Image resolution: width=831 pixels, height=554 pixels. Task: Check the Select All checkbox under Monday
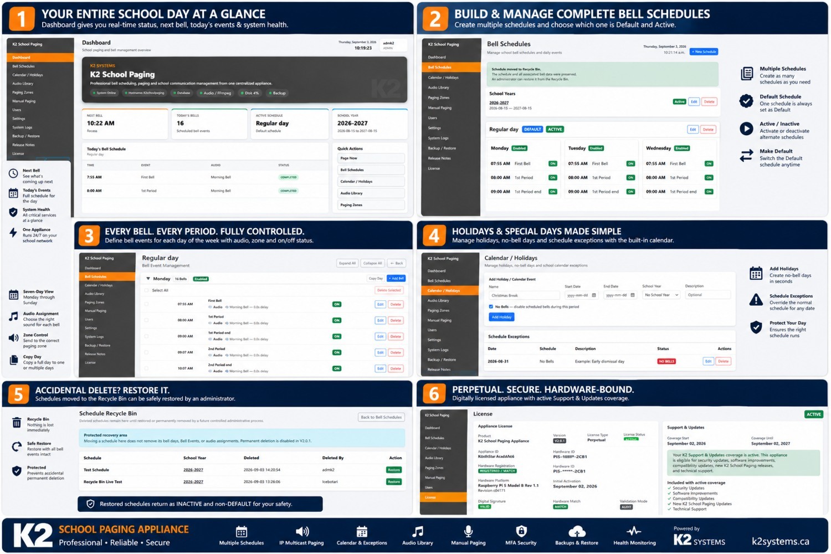147,290
